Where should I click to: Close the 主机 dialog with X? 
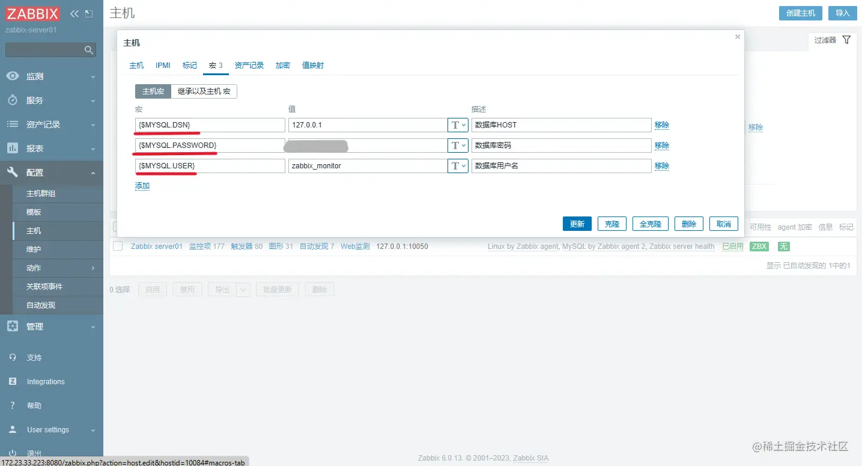pyautogui.click(x=738, y=37)
